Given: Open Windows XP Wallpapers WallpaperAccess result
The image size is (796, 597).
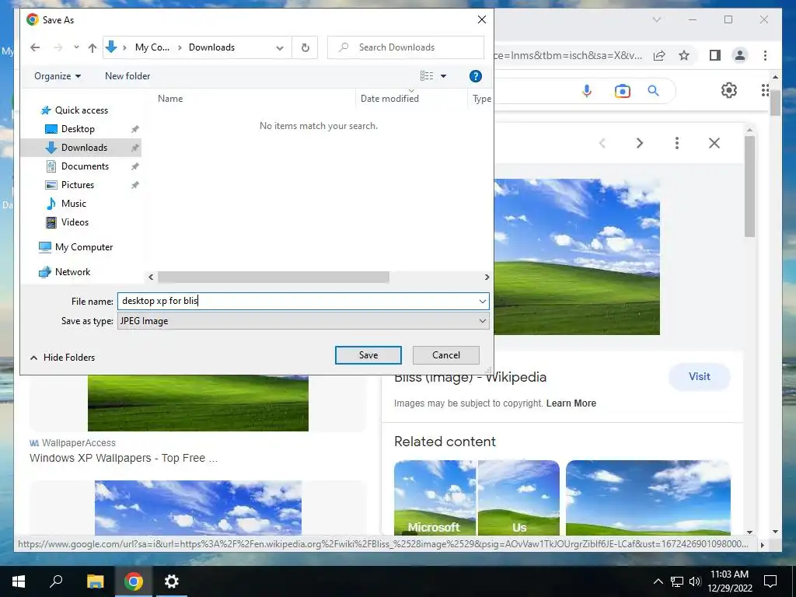Looking at the screenshot, I should click(124, 458).
